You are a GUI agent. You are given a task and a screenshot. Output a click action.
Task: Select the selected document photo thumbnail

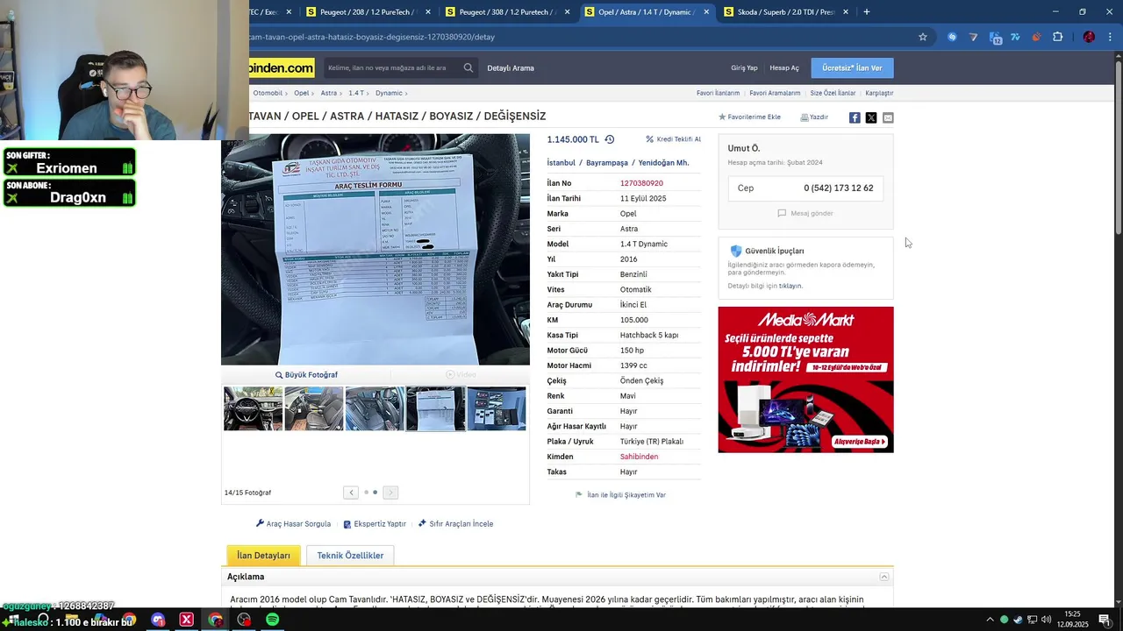tap(435, 408)
